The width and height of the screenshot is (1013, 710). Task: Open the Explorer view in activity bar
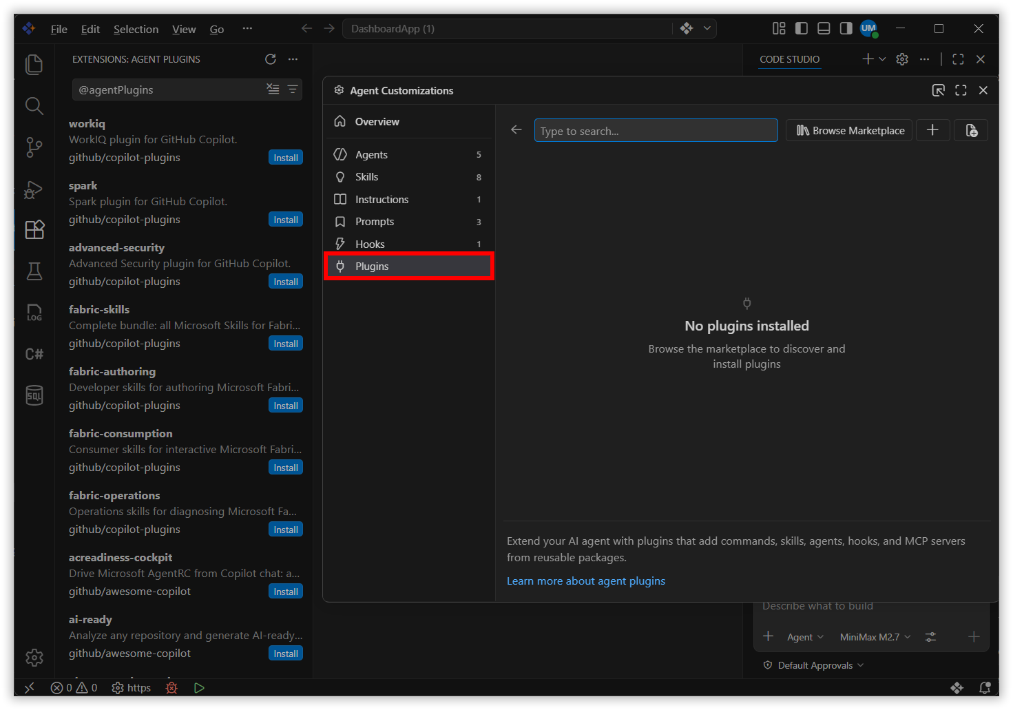34,64
